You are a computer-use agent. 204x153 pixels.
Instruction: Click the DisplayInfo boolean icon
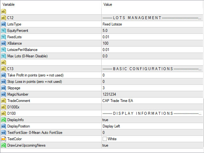tap(4, 120)
